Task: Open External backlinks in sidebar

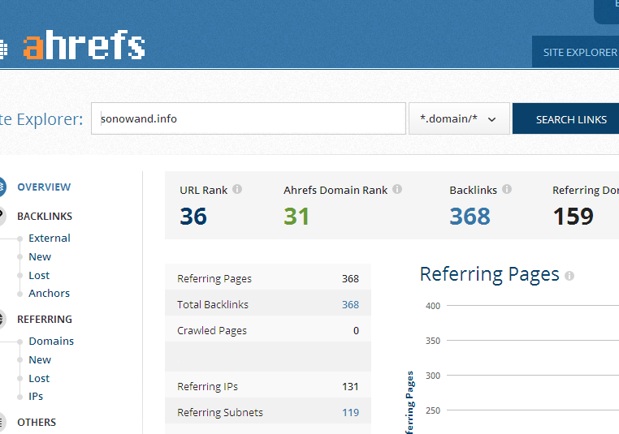Action: (x=50, y=238)
